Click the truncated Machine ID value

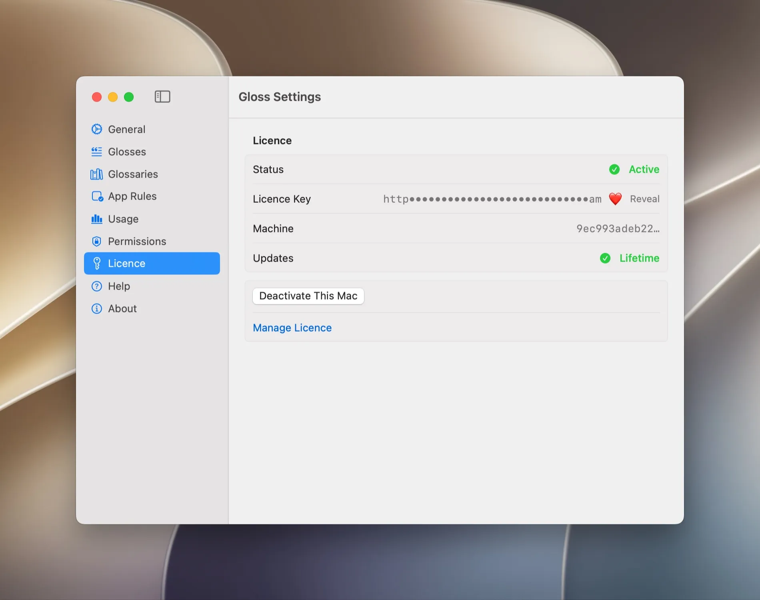618,228
